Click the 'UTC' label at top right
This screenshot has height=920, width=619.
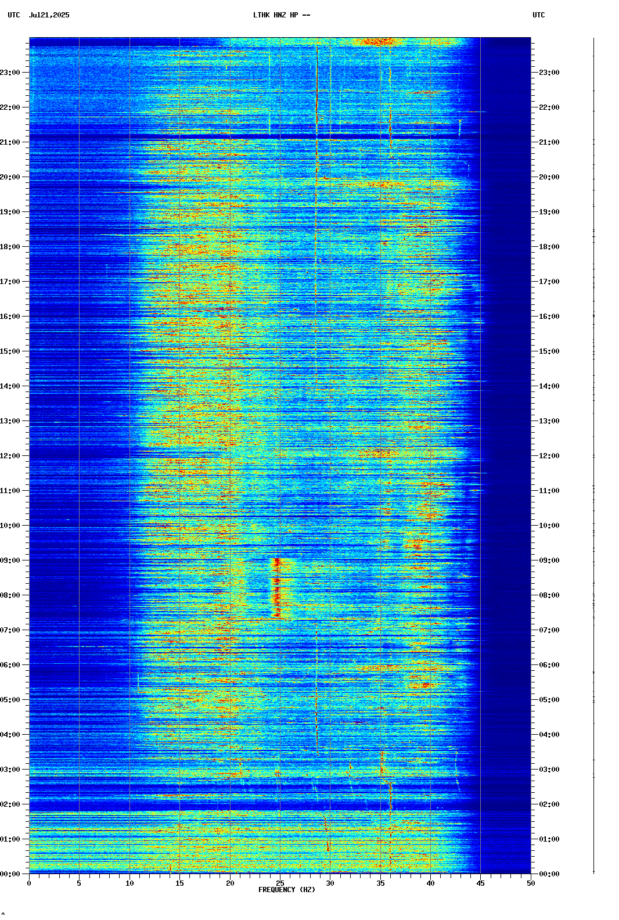click(x=539, y=15)
